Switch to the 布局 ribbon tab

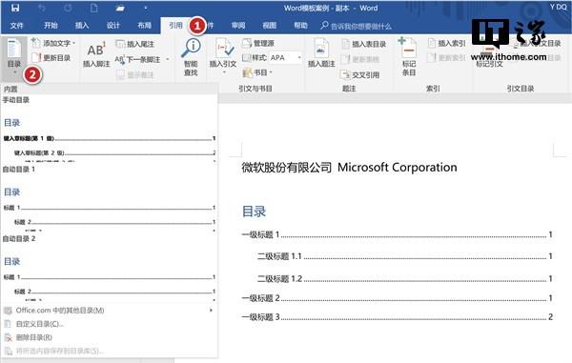coord(145,25)
